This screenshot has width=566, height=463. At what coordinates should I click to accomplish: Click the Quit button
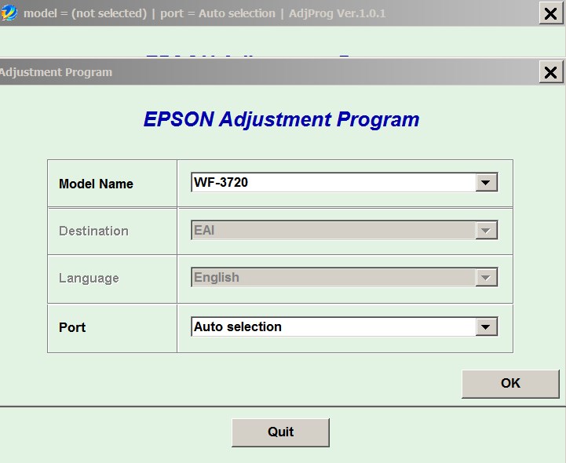point(280,432)
